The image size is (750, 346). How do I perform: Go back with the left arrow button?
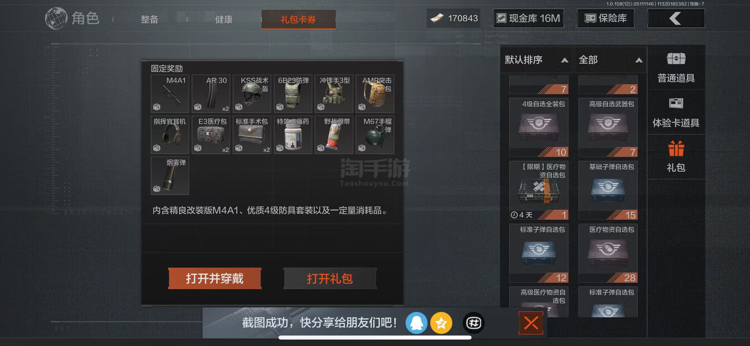coord(676,18)
